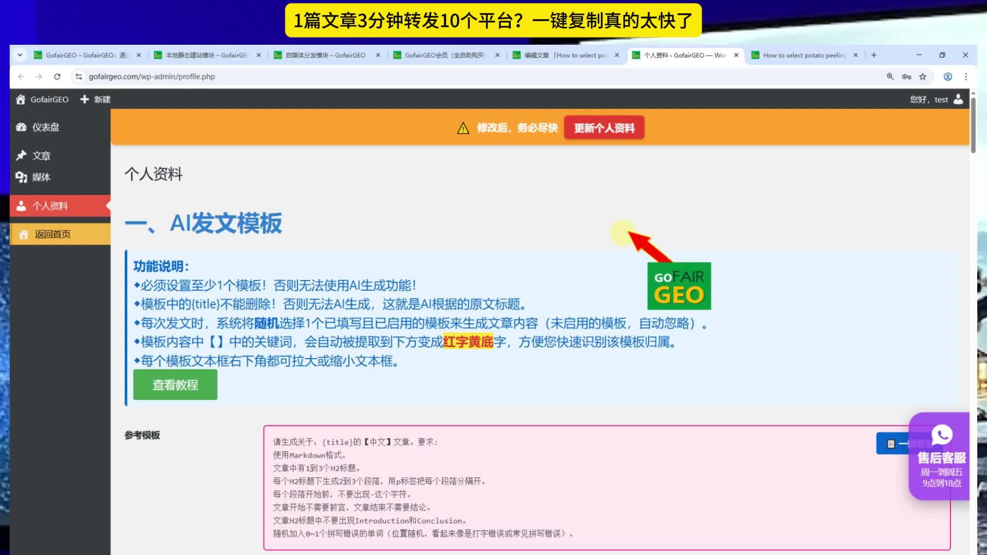Click the 更新个人资料 red button
This screenshot has height=555, width=987.
pyautogui.click(x=604, y=128)
